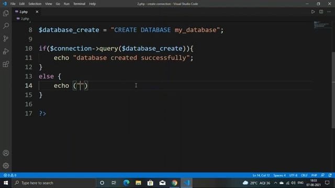Image resolution: width=335 pixels, height=188 pixels.
Task: Launch Microsoft Edge from taskbar
Action: [x=126, y=183]
